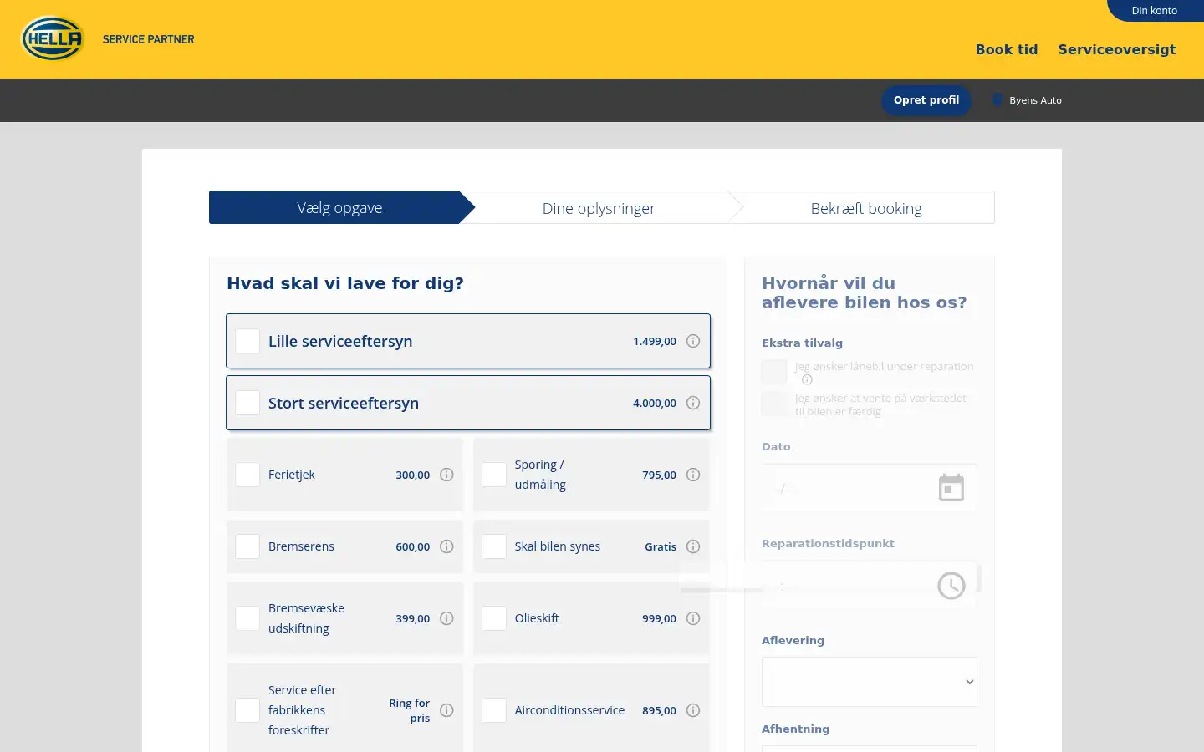Image resolution: width=1204 pixels, height=752 pixels.
Task: Open the Din konto tab
Action: 1155,10
